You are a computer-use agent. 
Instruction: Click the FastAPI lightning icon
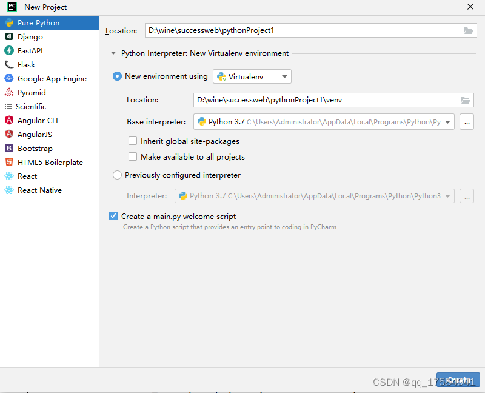(x=9, y=50)
